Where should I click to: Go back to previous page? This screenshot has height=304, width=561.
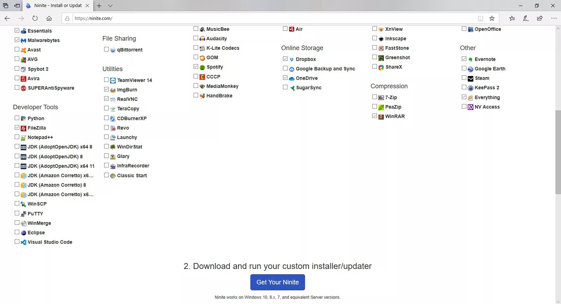(7, 18)
